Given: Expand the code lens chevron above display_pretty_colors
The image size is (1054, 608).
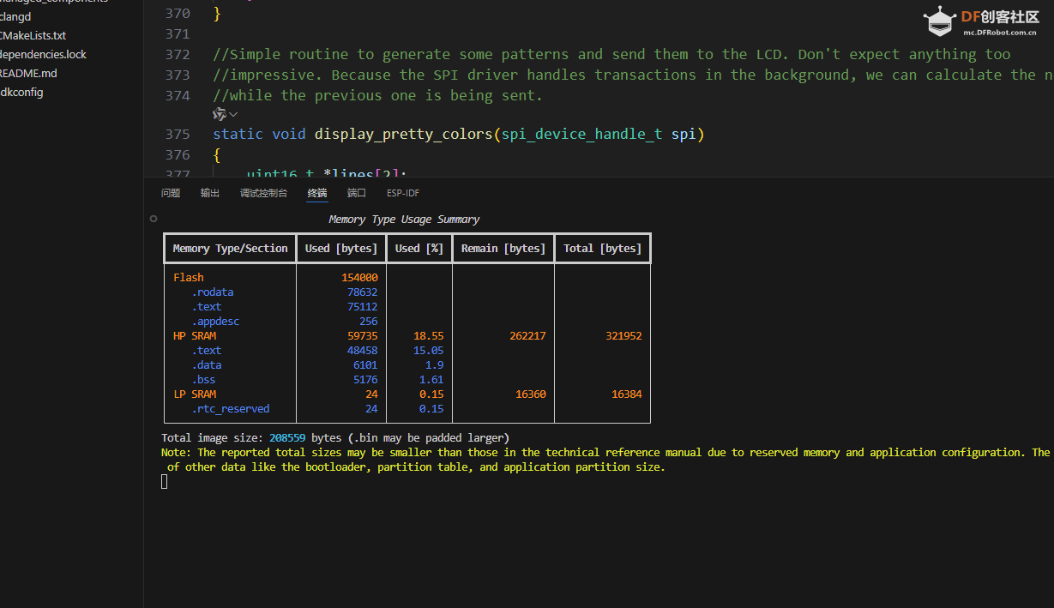Looking at the screenshot, I should pos(233,114).
